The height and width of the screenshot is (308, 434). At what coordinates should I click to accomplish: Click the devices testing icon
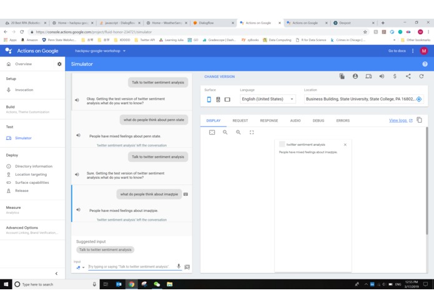click(x=368, y=76)
